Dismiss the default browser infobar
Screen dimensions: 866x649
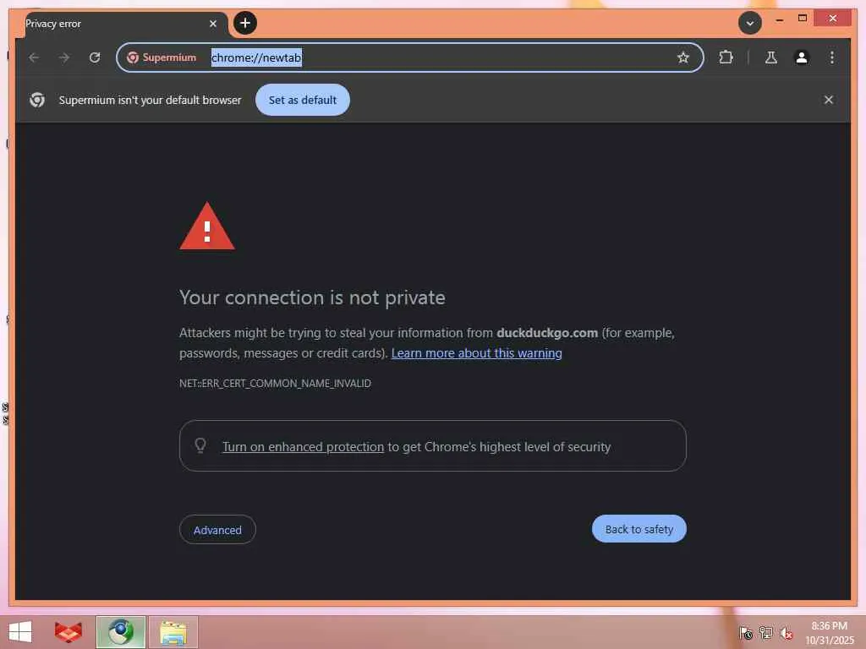pos(829,100)
